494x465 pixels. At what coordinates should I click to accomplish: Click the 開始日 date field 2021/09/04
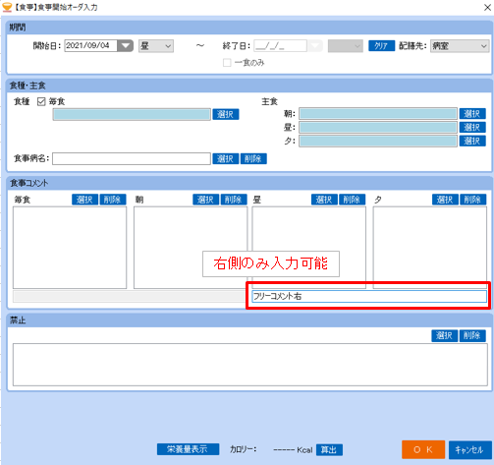coord(90,45)
